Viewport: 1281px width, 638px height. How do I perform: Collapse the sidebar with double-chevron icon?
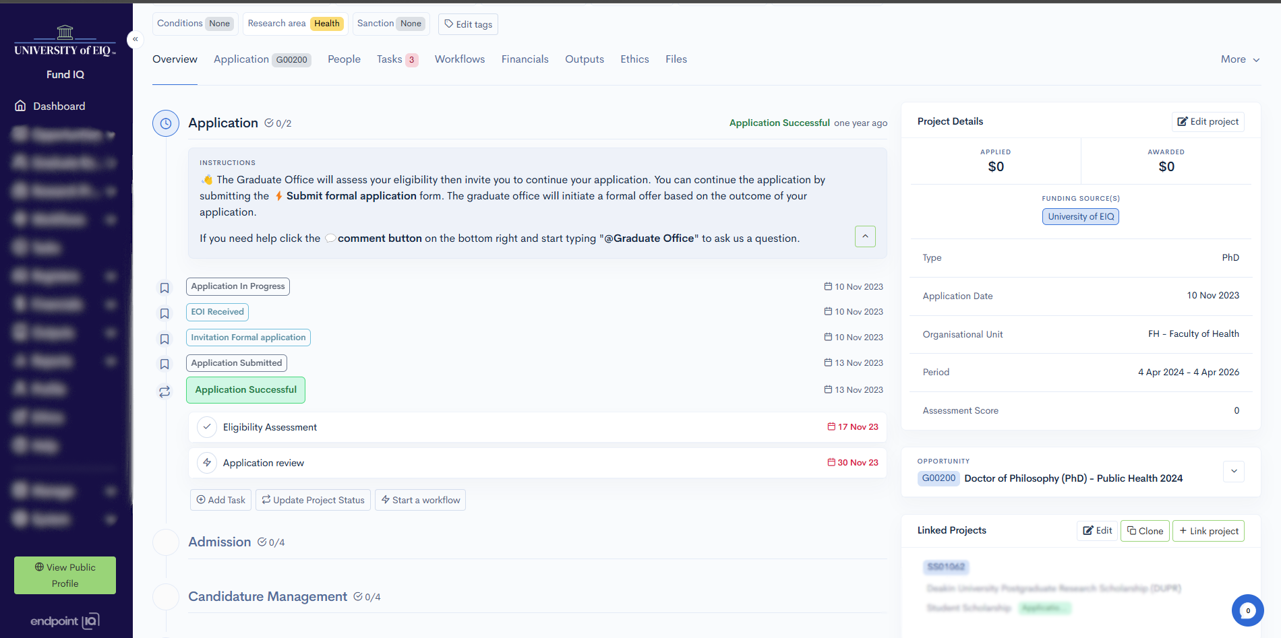pyautogui.click(x=136, y=39)
